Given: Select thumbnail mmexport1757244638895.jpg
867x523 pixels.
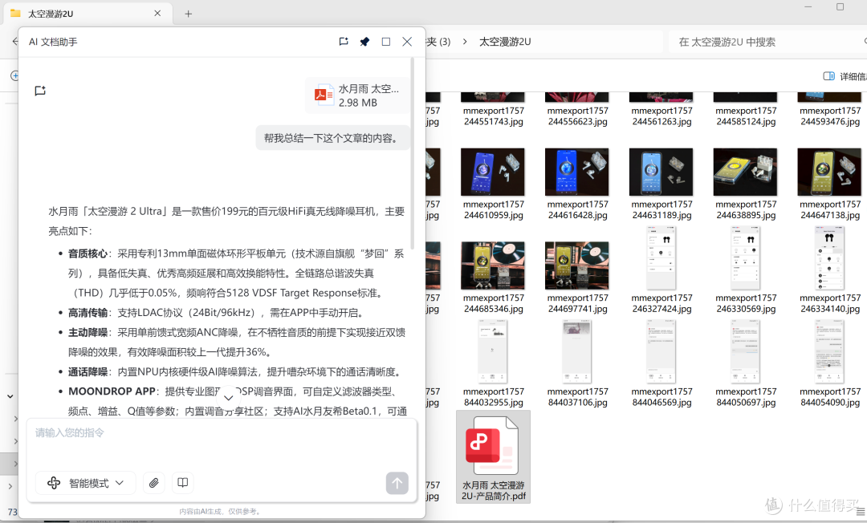Looking at the screenshot, I should point(745,172).
